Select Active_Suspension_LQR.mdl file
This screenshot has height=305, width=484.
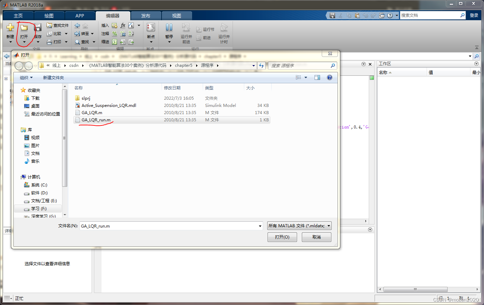pyautogui.click(x=172, y=105)
